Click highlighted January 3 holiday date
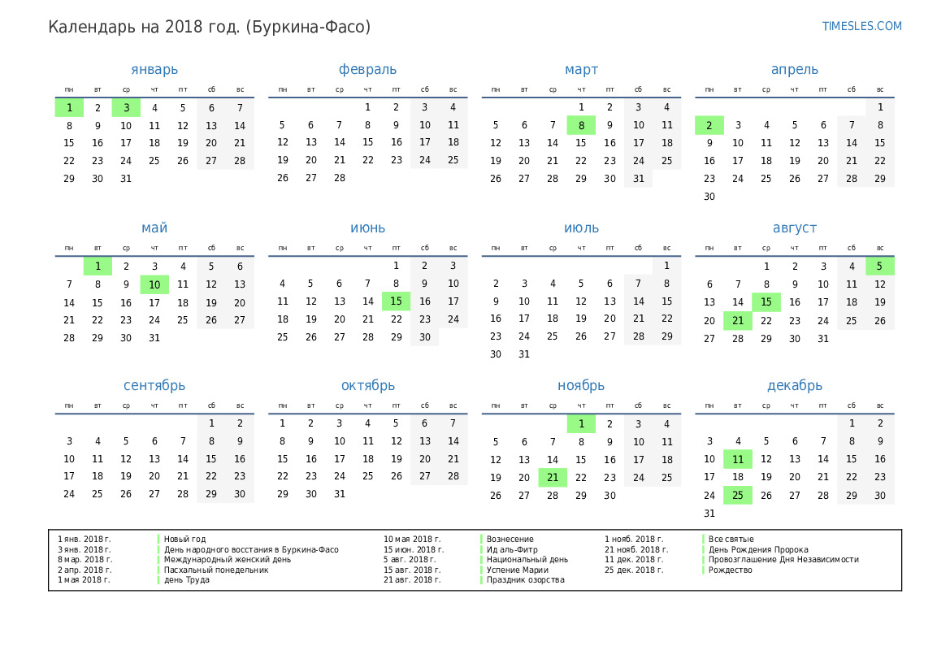The width and height of the screenshot is (950, 672). point(126,108)
